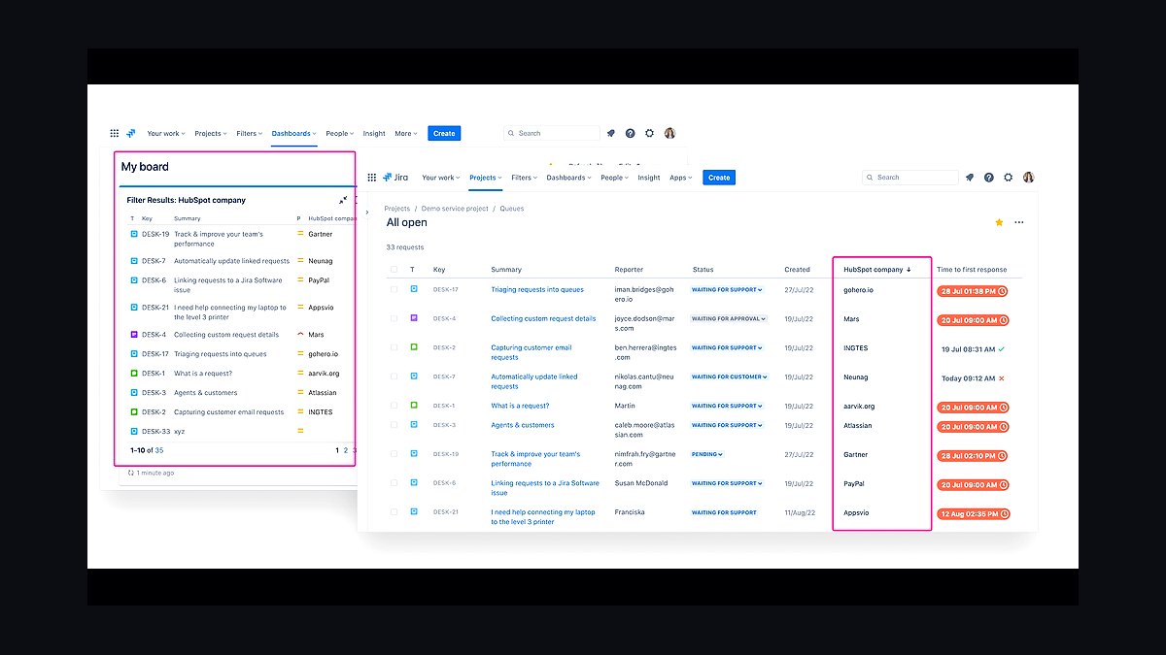Click Jira logo icon in dashboard window
The width and height of the screenshot is (1166, 655).
131,133
